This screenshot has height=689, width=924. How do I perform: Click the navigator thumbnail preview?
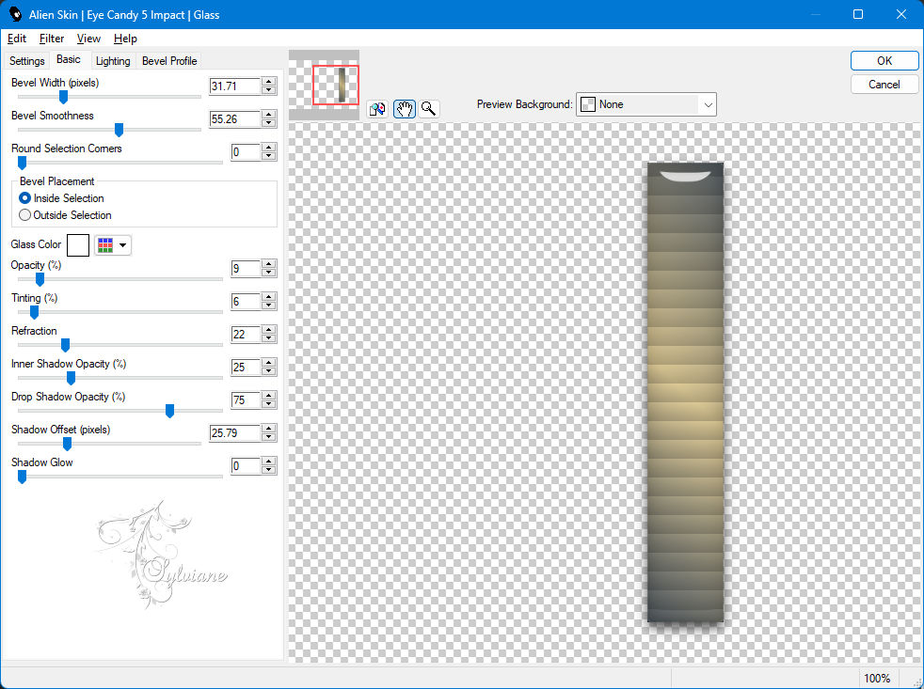(324, 85)
